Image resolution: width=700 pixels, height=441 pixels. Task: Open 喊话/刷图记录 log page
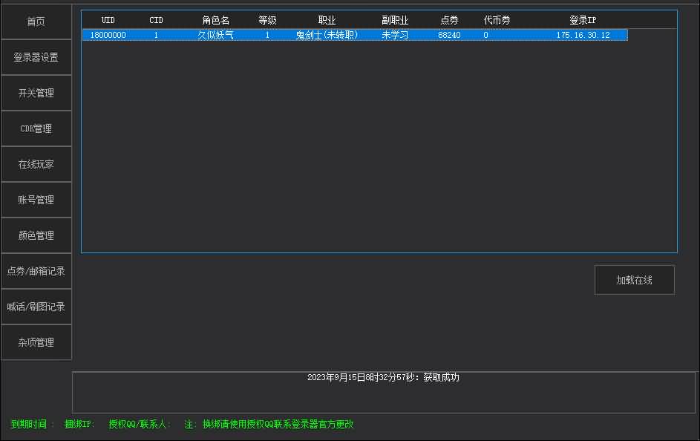[x=36, y=307]
